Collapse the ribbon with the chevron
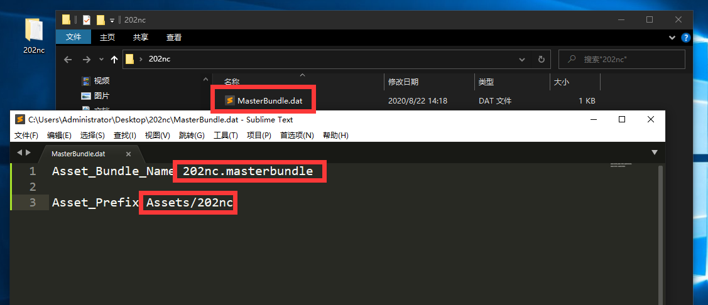The width and height of the screenshot is (708, 305). point(672,38)
